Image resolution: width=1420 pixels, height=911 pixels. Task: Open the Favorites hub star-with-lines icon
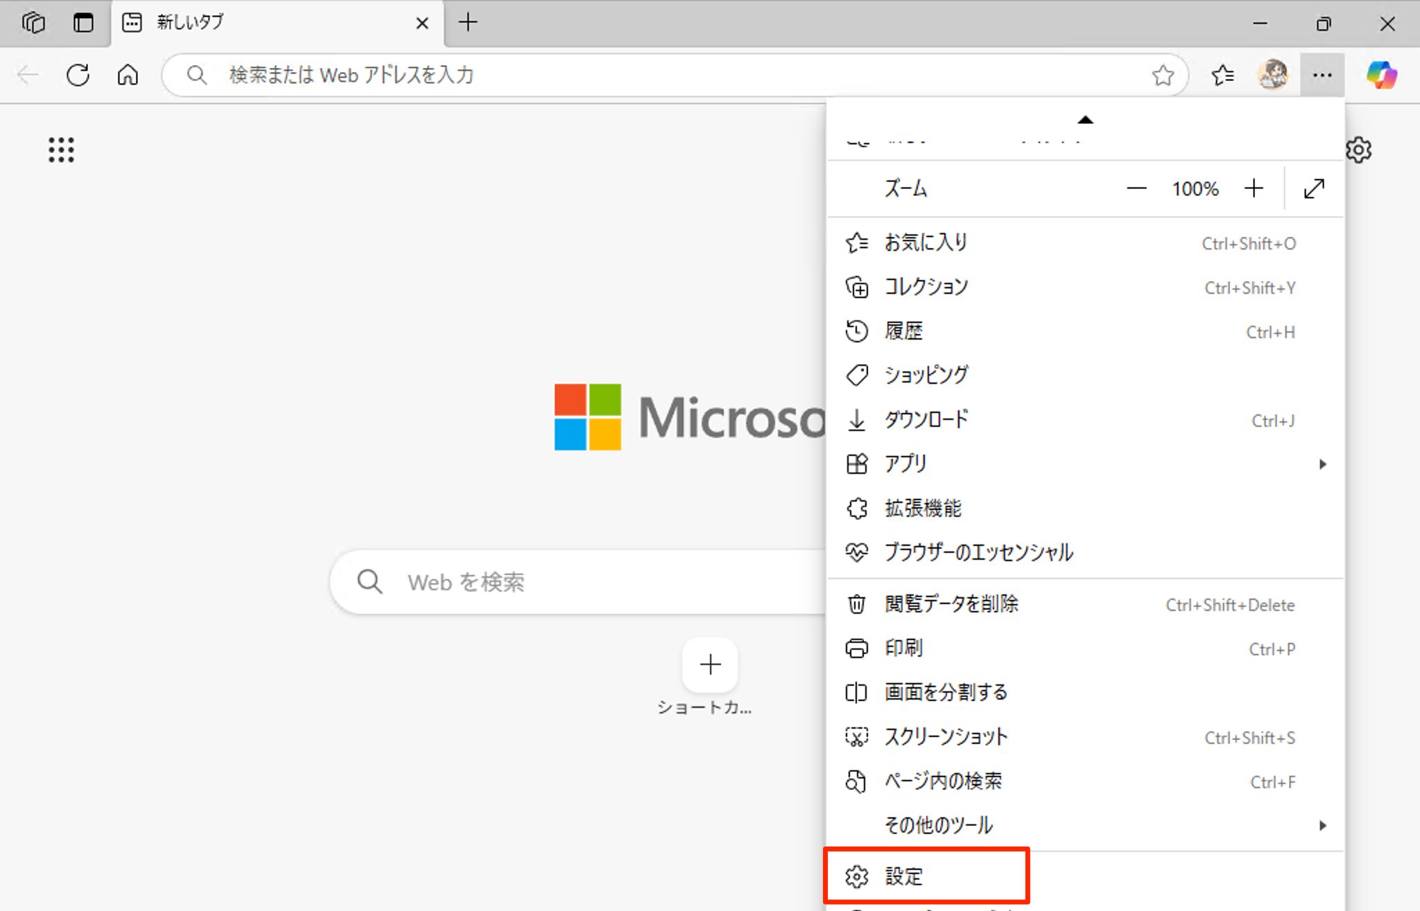tap(1223, 75)
